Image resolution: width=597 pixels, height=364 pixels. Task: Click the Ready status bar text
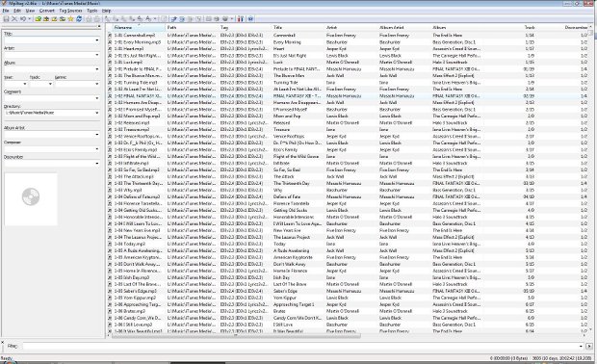(x=7, y=358)
